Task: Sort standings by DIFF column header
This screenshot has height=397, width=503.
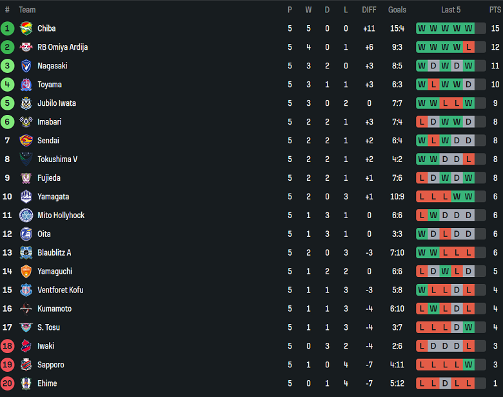Action: click(x=369, y=10)
